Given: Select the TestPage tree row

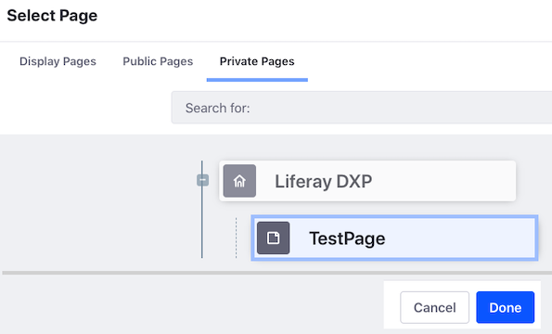Looking at the screenshot, I should (x=394, y=238).
